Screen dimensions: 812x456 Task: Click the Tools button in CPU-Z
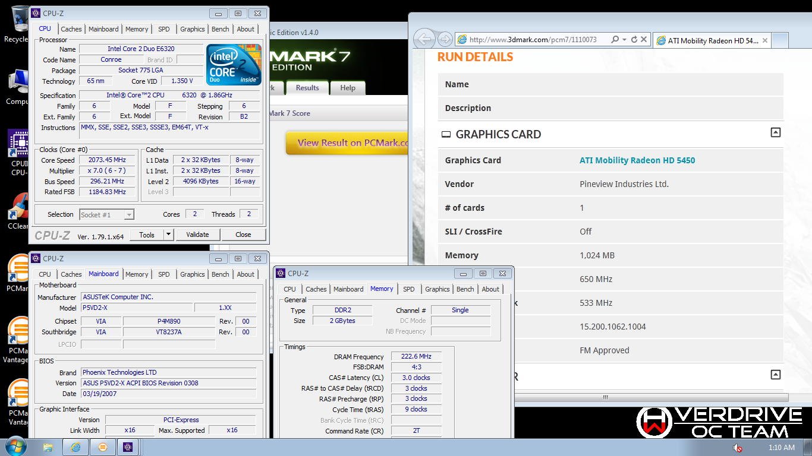click(147, 235)
